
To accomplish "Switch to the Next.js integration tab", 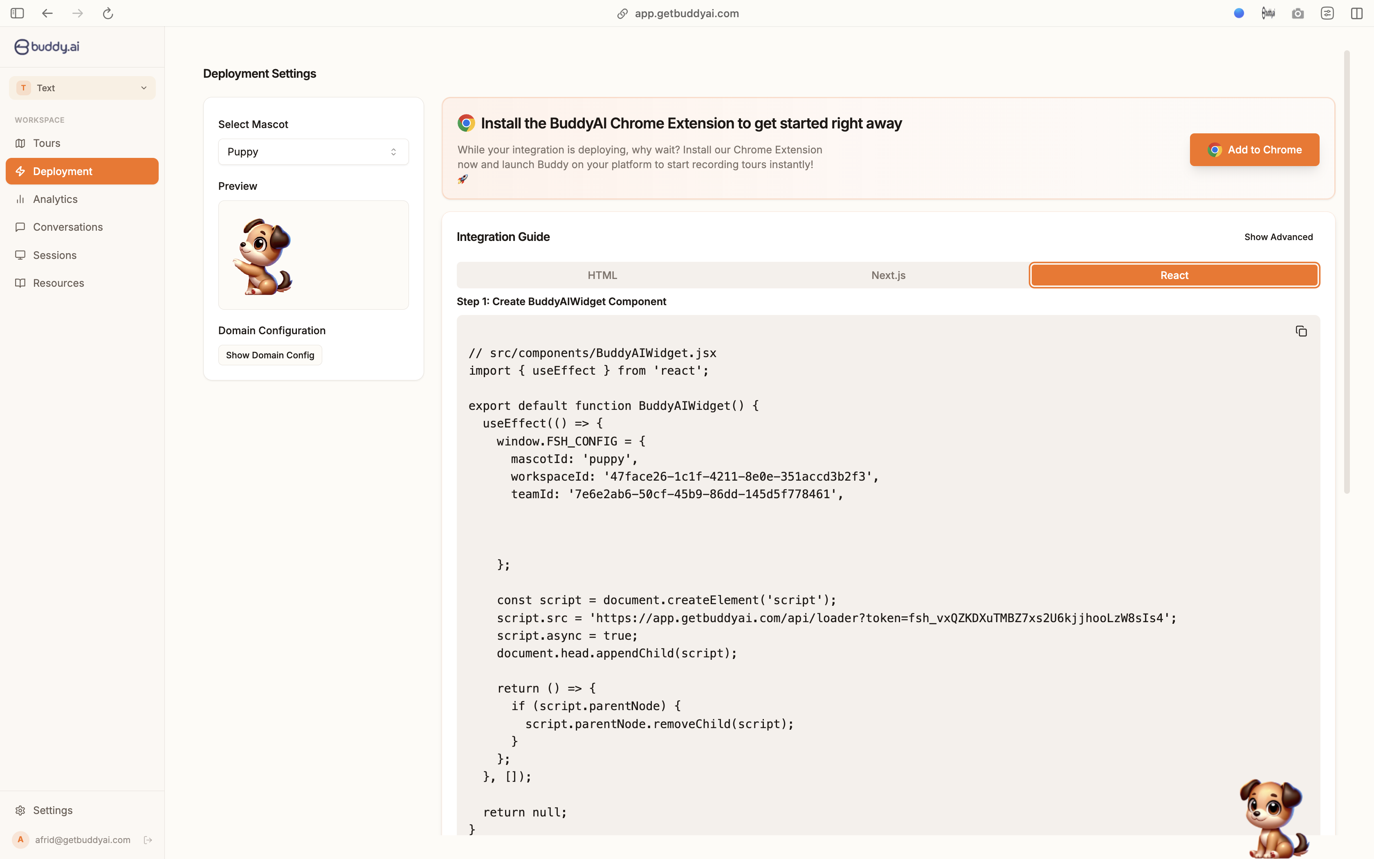I will pos(889,275).
